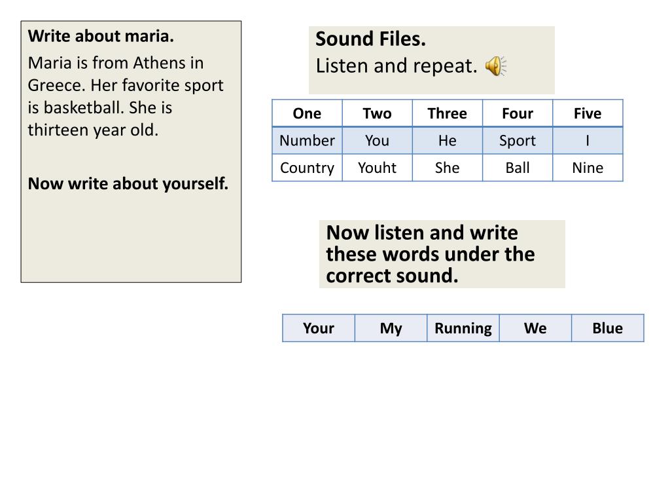Select the 'Two' column header
Image resolution: width=670 pixels, height=503 pixels.
tap(378, 113)
